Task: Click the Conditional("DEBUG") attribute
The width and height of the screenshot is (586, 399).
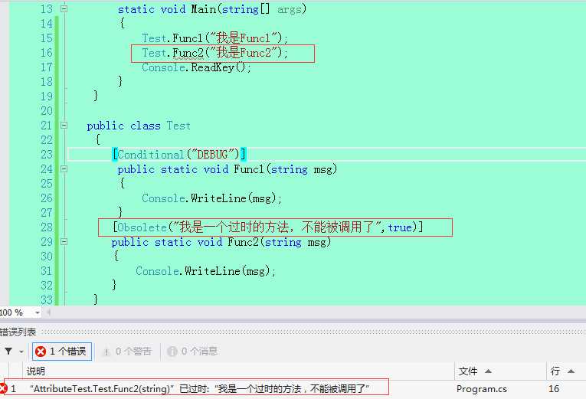Action: pyautogui.click(x=179, y=154)
